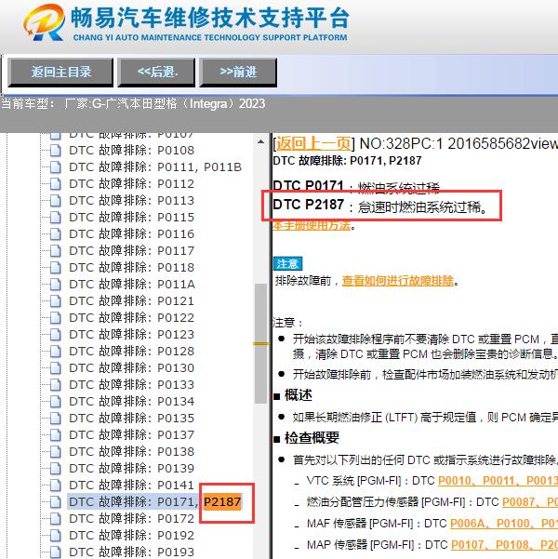Select tree item DTC 故障排除: P0121
The height and width of the screenshot is (559, 558).
pyautogui.click(x=131, y=301)
